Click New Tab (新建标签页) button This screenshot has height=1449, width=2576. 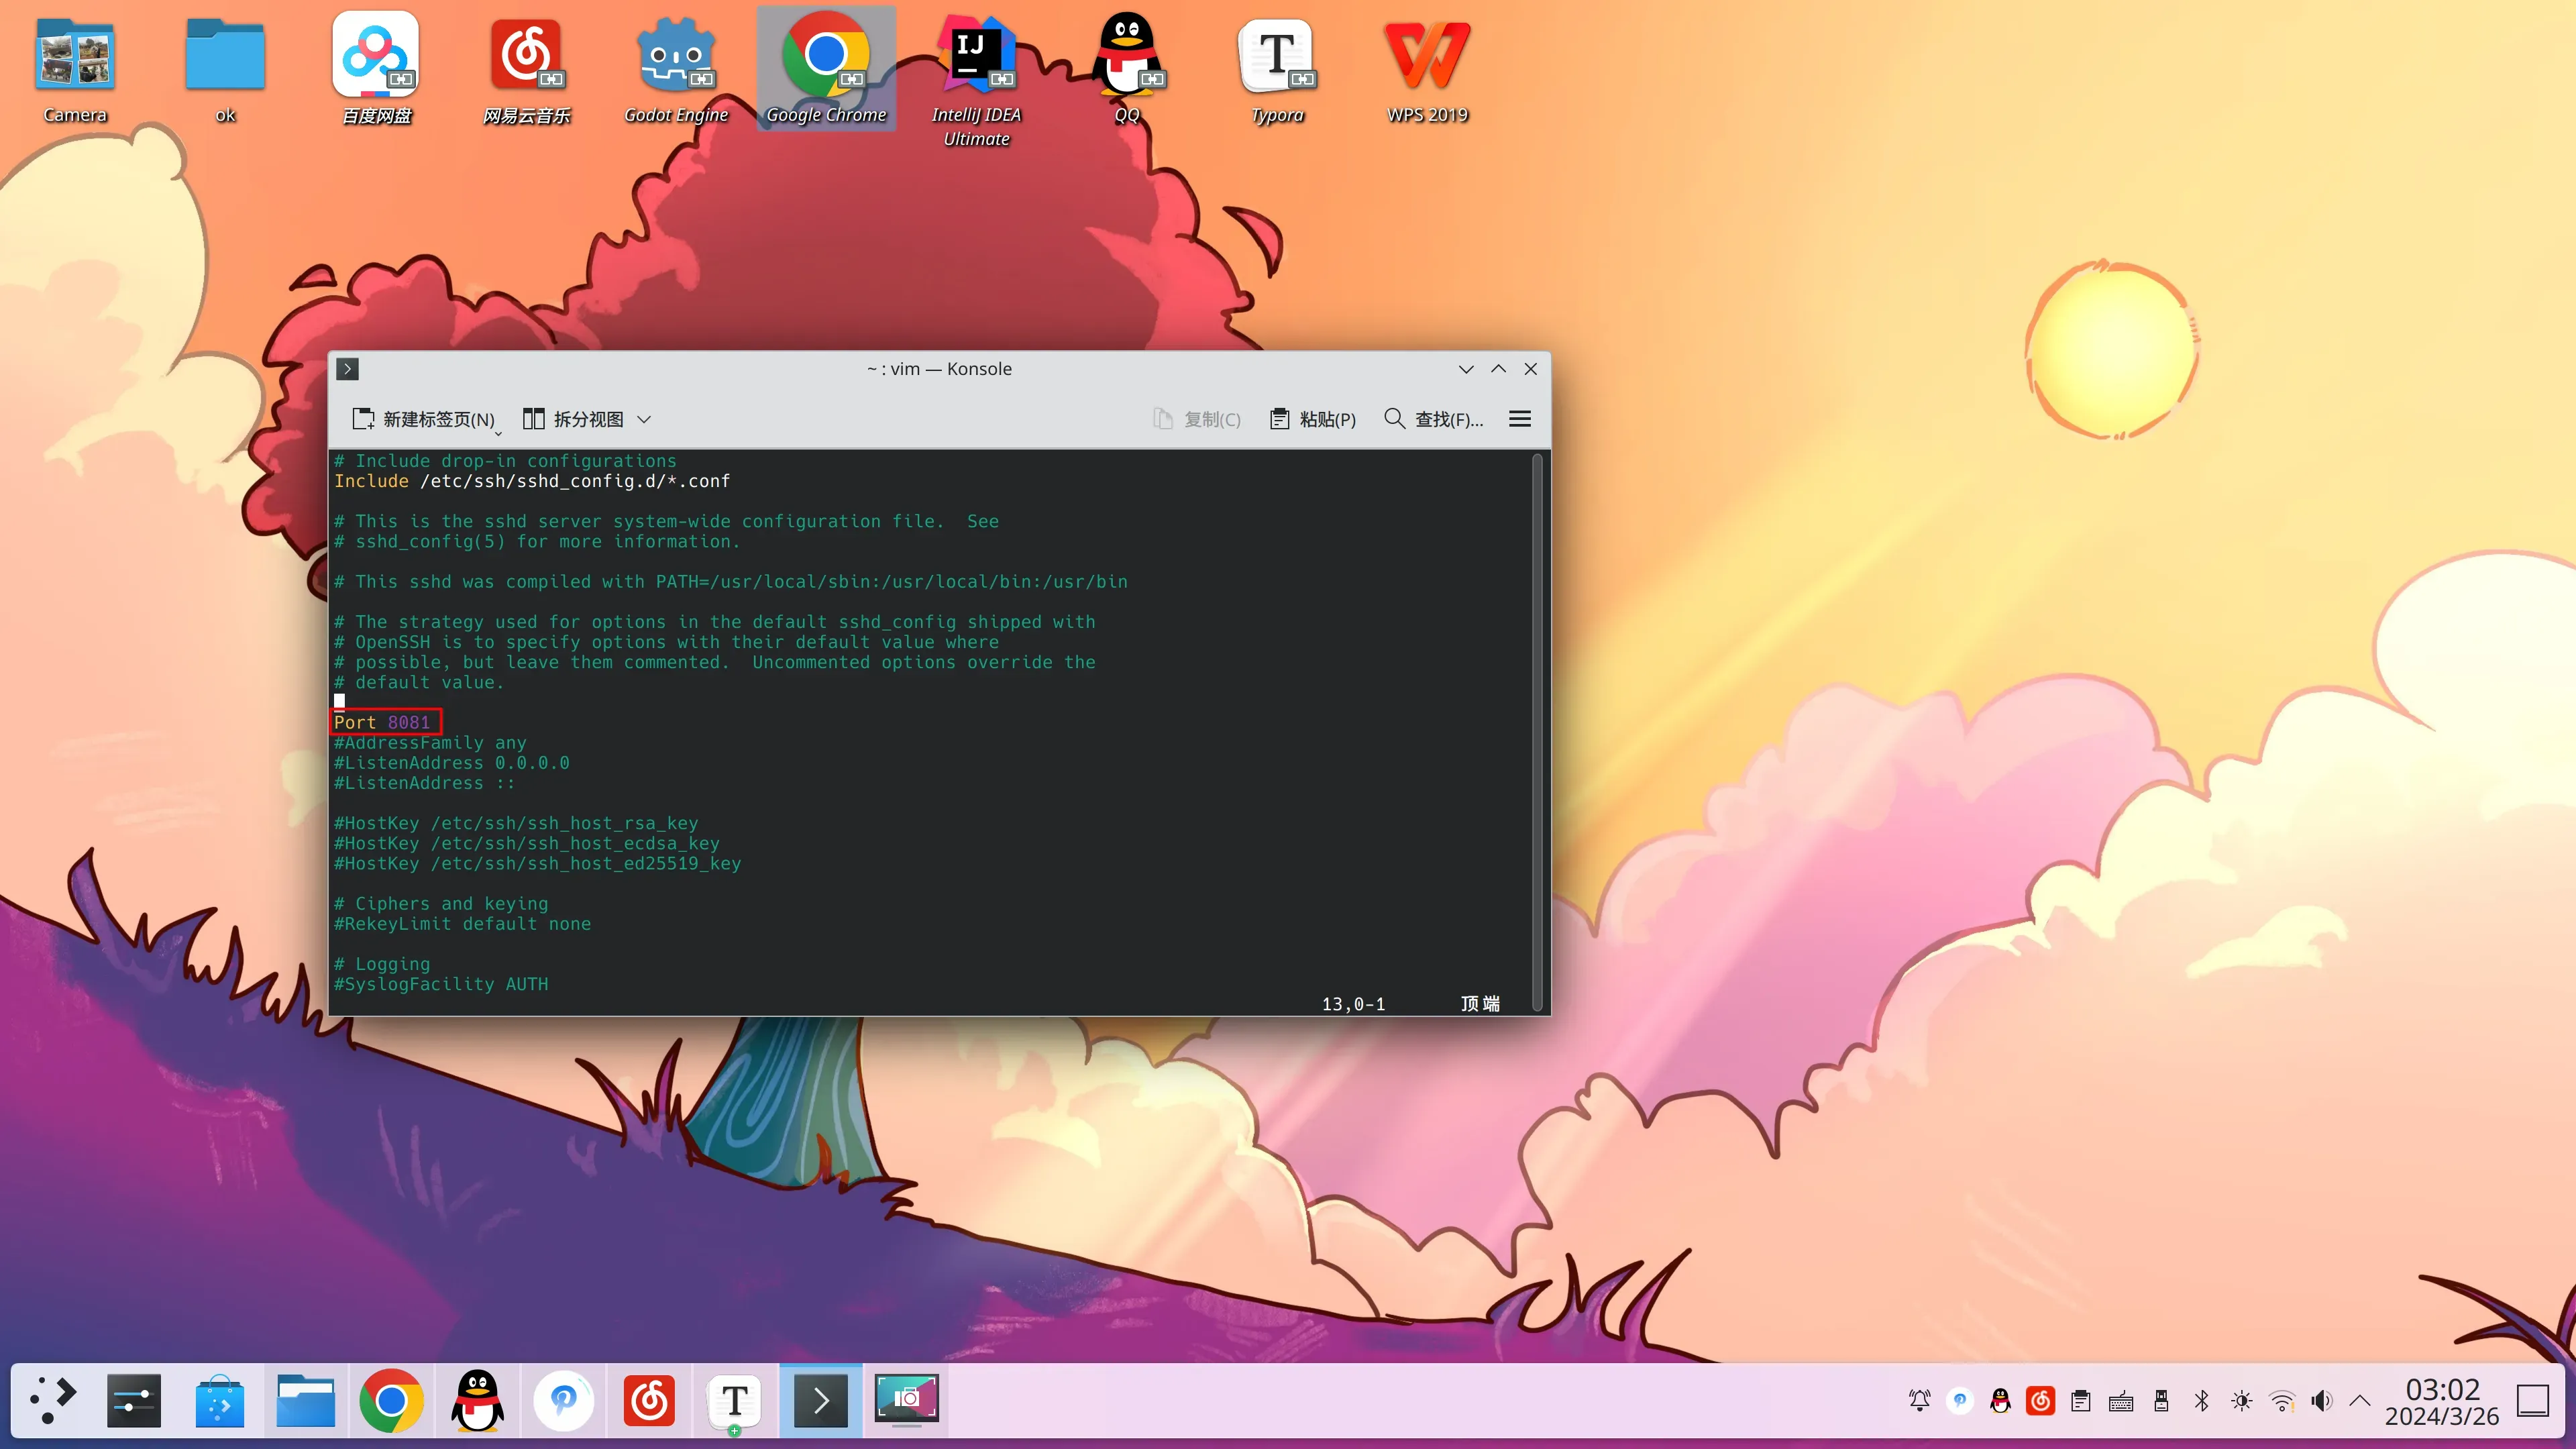(x=422, y=419)
